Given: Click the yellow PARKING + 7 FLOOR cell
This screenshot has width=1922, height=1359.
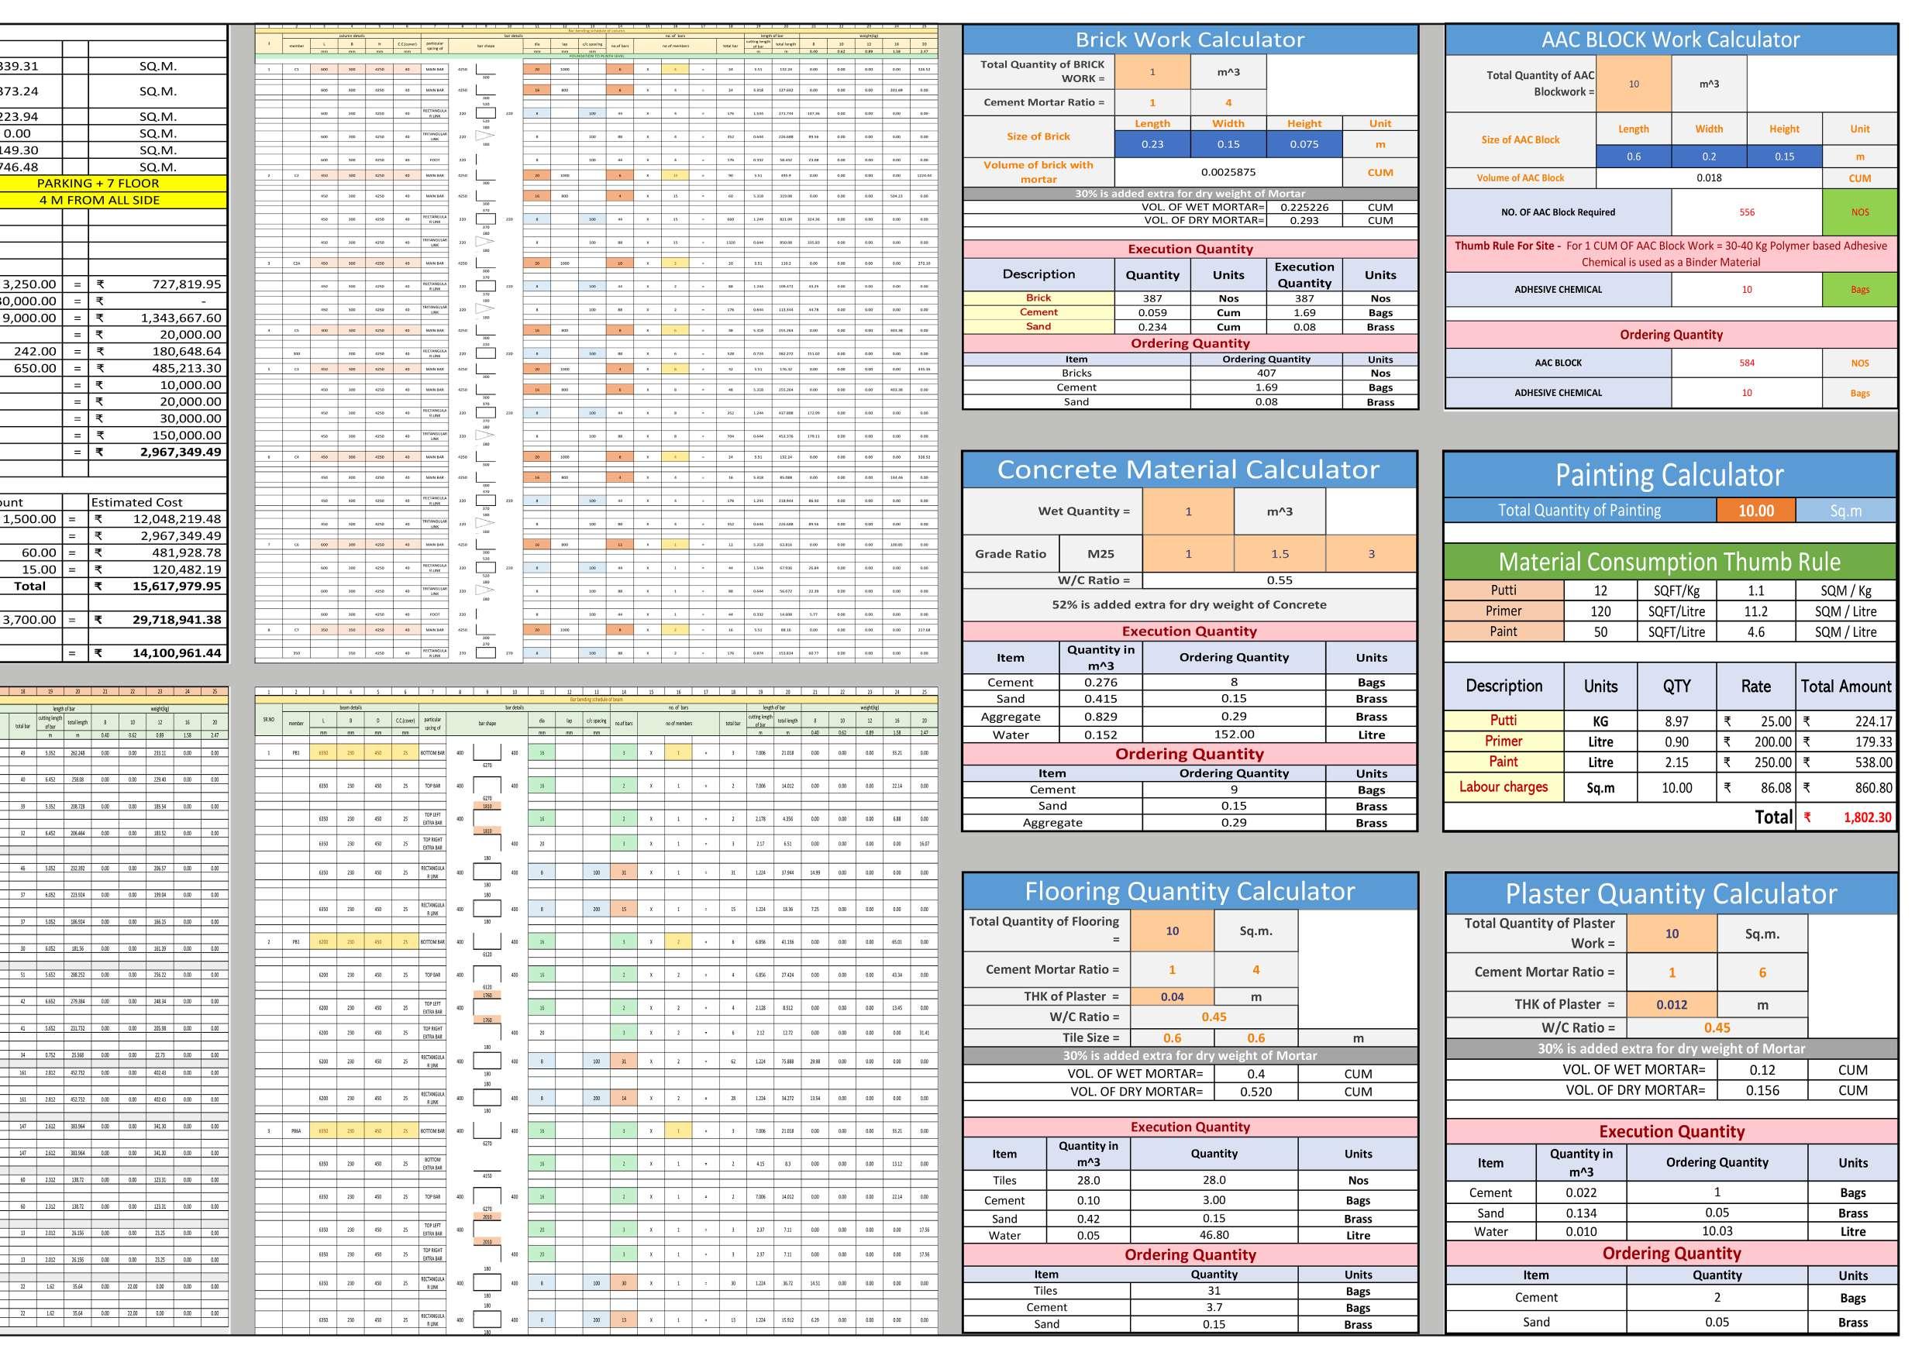Looking at the screenshot, I should tap(98, 184).
